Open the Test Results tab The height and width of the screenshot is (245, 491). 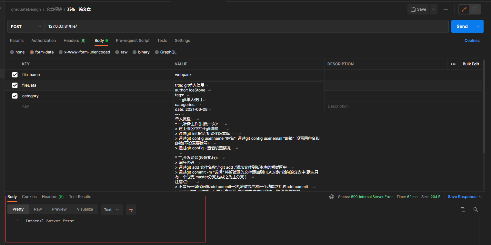click(x=80, y=197)
